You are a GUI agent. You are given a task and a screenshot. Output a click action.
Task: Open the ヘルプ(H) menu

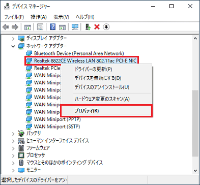coord(85,17)
